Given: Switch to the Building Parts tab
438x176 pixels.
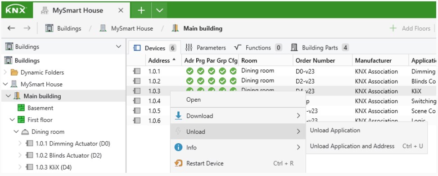Looking at the screenshot, I should click(x=320, y=48).
